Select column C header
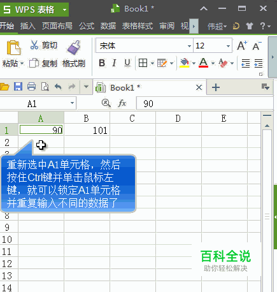Viewport: 277px width, 292px height. pyautogui.click(x=132, y=118)
